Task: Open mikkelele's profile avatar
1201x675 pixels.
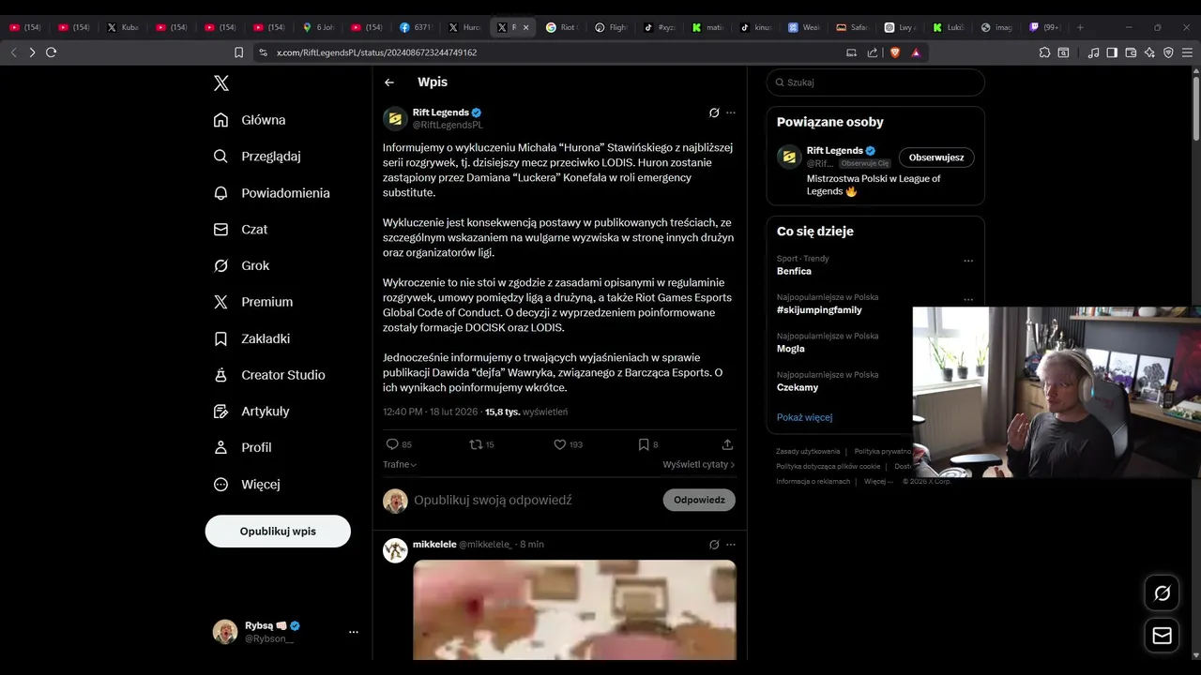Action: coord(395,550)
